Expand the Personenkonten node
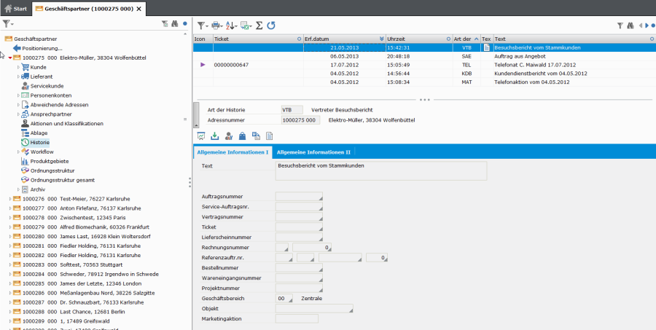Viewport: 656px width, 330px height. (x=18, y=95)
